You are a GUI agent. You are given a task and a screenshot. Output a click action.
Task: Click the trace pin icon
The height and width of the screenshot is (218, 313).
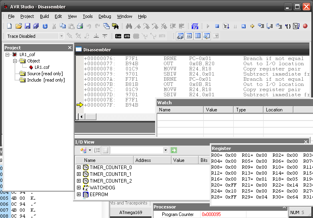tap(69, 36)
